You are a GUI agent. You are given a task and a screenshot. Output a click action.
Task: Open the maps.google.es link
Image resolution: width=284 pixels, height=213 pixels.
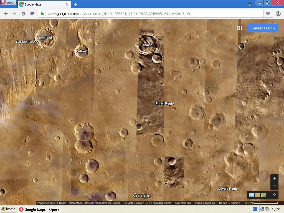[205, 203]
